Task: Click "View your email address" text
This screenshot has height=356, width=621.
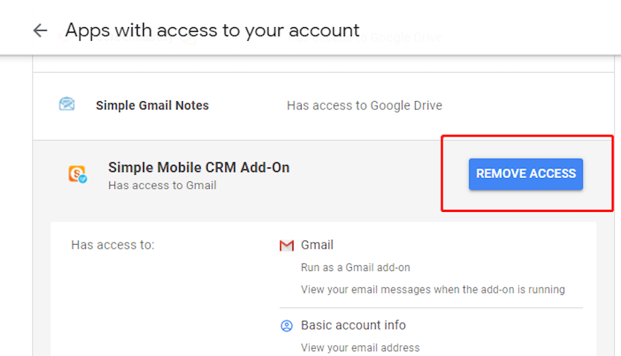Action: point(360,348)
